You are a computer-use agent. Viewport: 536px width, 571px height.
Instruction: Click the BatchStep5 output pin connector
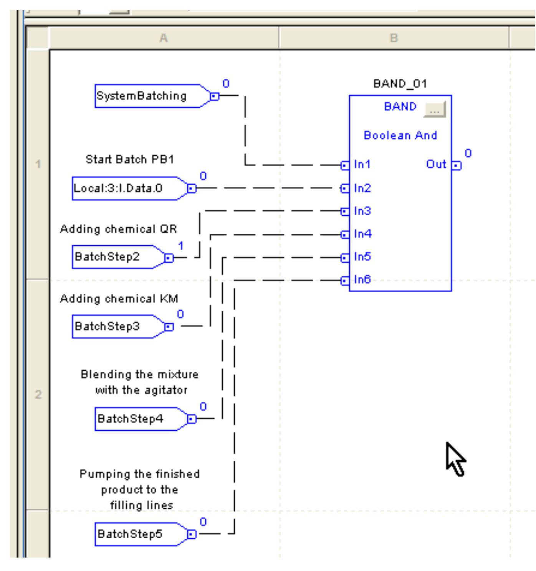[192, 534]
